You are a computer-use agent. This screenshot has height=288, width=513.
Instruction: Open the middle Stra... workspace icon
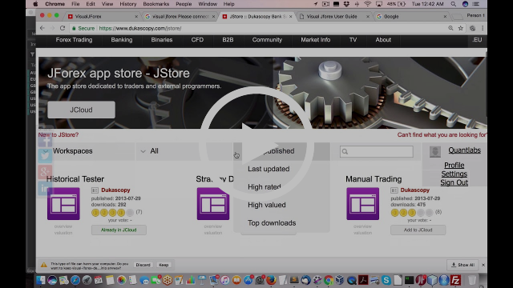(213, 204)
